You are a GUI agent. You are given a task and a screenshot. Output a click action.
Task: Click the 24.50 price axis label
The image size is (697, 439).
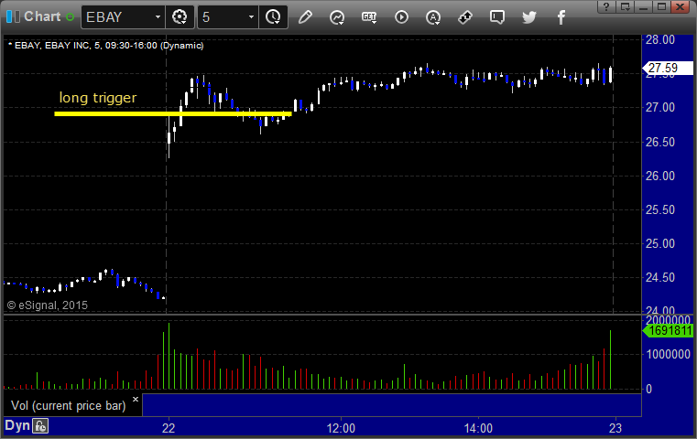[660, 277]
